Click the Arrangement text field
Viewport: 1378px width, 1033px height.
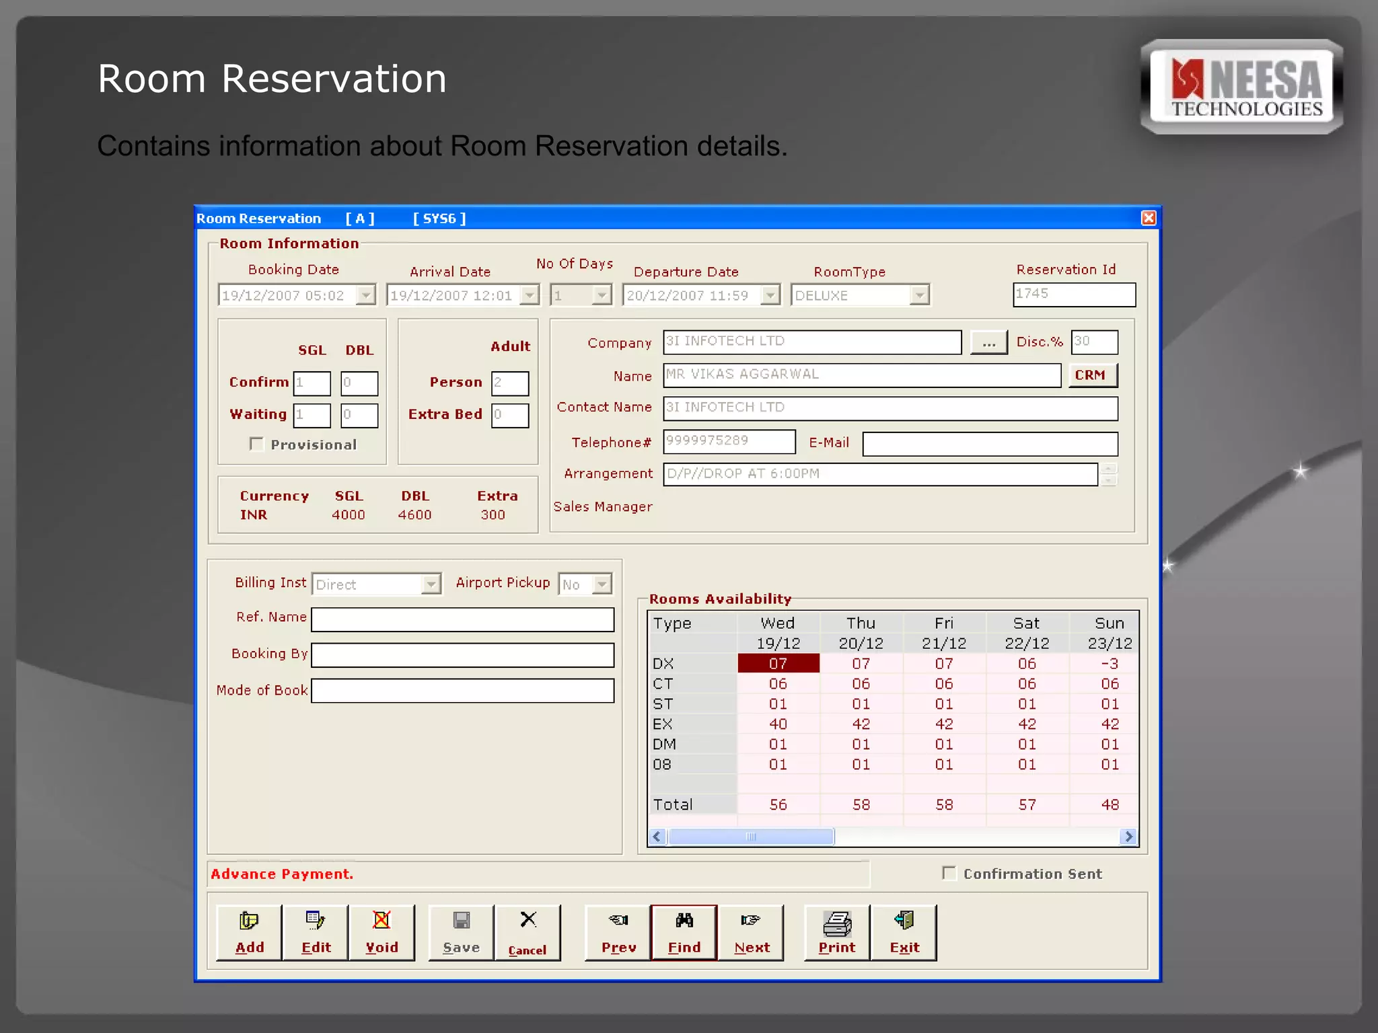pos(880,474)
